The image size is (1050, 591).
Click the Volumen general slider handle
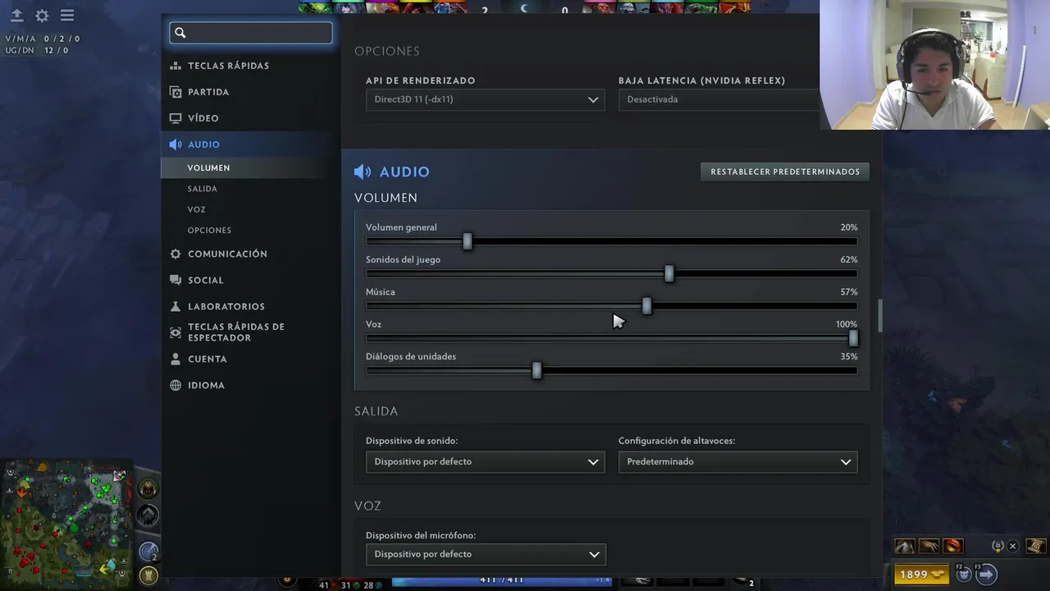[x=468, y=241]
